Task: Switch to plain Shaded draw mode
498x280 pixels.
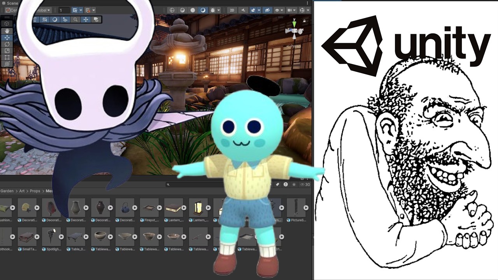Action: tap(193, 10)
